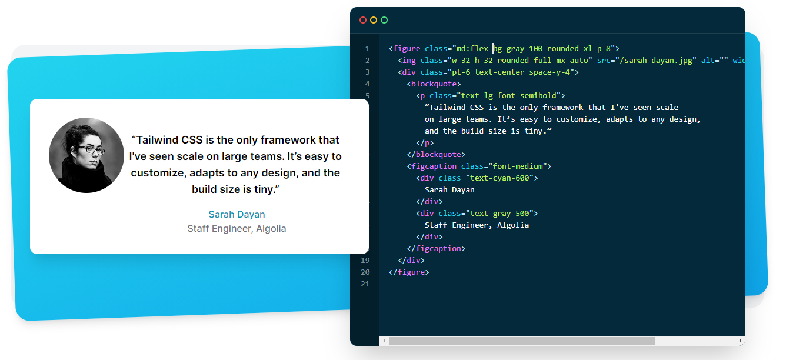The height and width of the screenshot is (360, 796).
Task: Click the <img class="w-32 h-32…"> code line
Action: coord(571,61)
